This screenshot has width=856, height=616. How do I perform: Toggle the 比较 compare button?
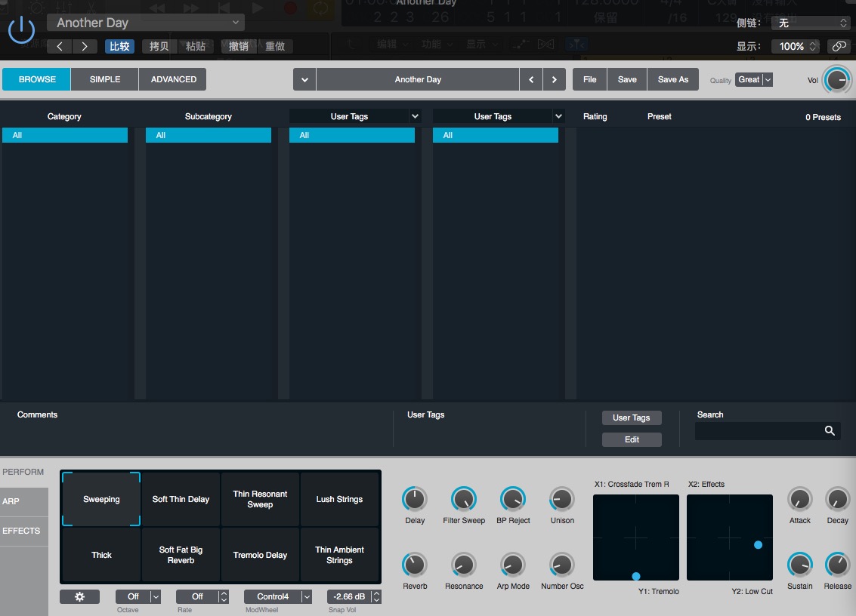119,46
